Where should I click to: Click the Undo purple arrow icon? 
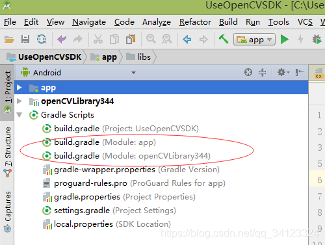[x=62, y=39]
